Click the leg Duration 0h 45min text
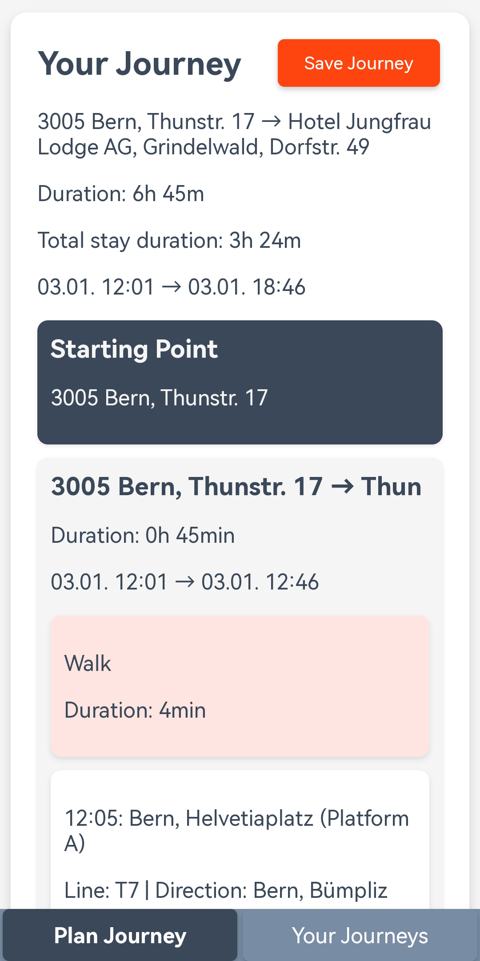The width and height of the screenshot is (480, 961). [x=143, y=535]
